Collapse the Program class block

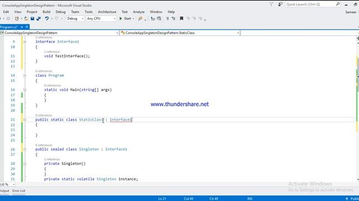point(25,76)
